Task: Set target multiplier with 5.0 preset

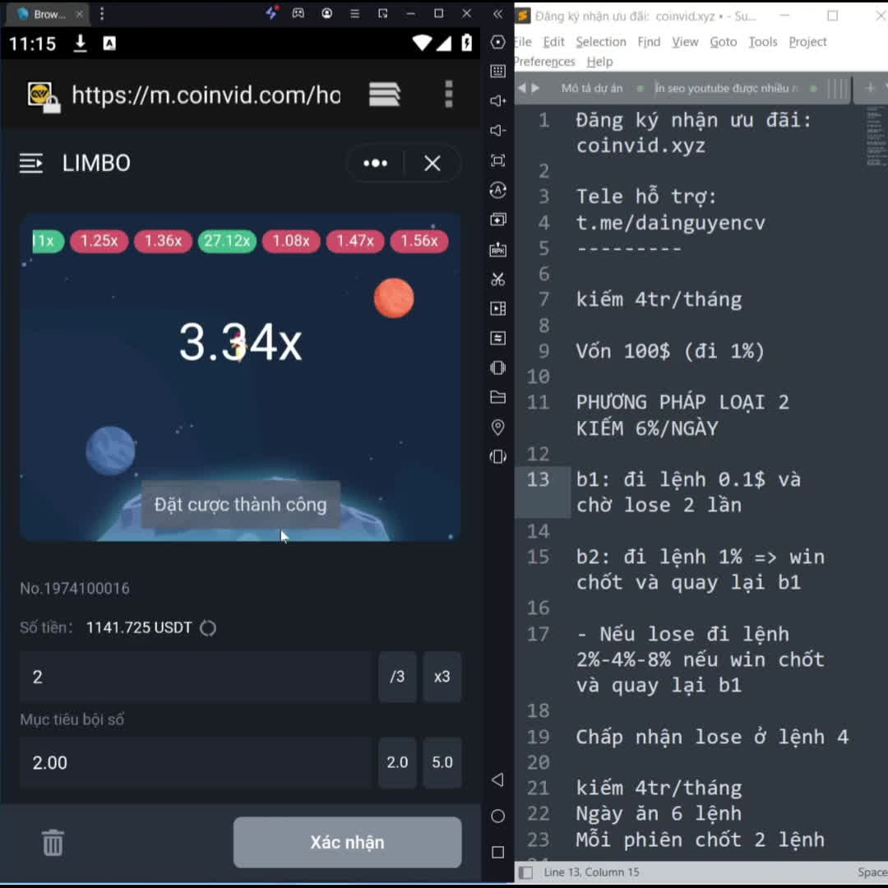Action: click(442, 762)
